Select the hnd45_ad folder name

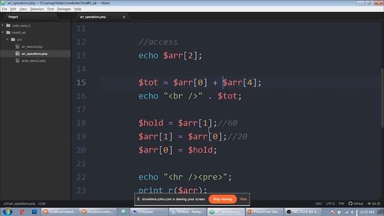click(x=19, y=32)
